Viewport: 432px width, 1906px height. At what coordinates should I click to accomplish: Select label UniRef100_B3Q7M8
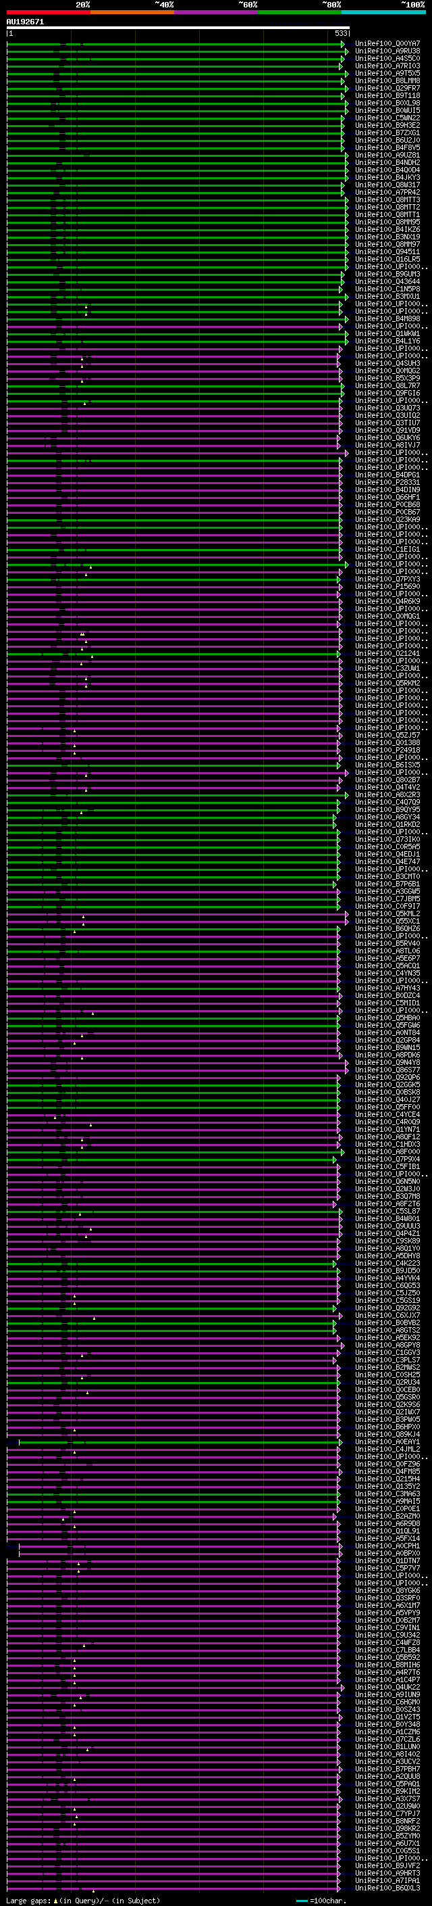[387, 1197]
